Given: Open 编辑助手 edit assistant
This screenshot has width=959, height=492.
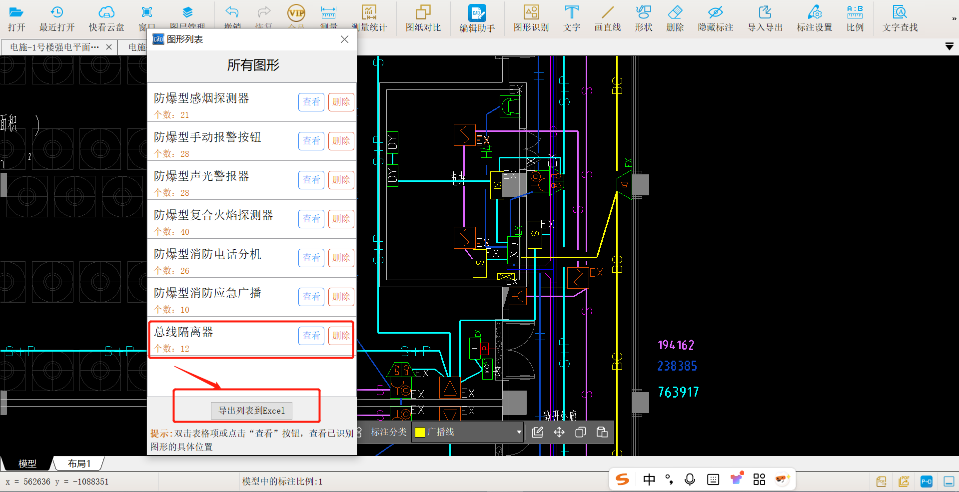Looking at the screenshot, I should click(x=477, y=18).
